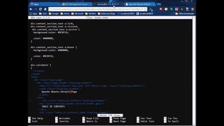This screenshot has height=126, width=224.
Task: Open the Apps grid shortcut in bookmarks bar
Action: point(33,14)
